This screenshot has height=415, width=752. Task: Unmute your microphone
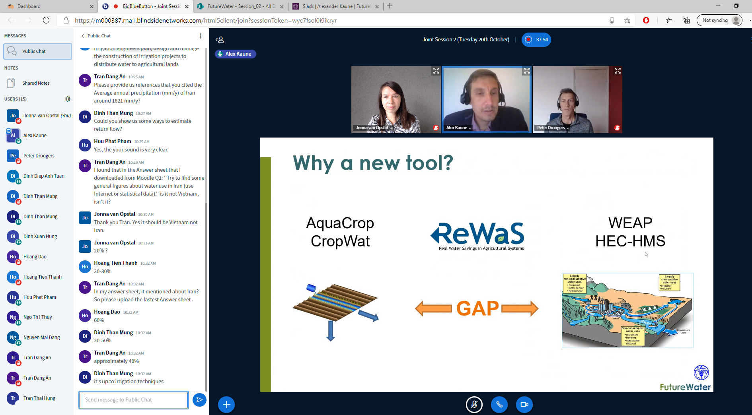(474, 404)
